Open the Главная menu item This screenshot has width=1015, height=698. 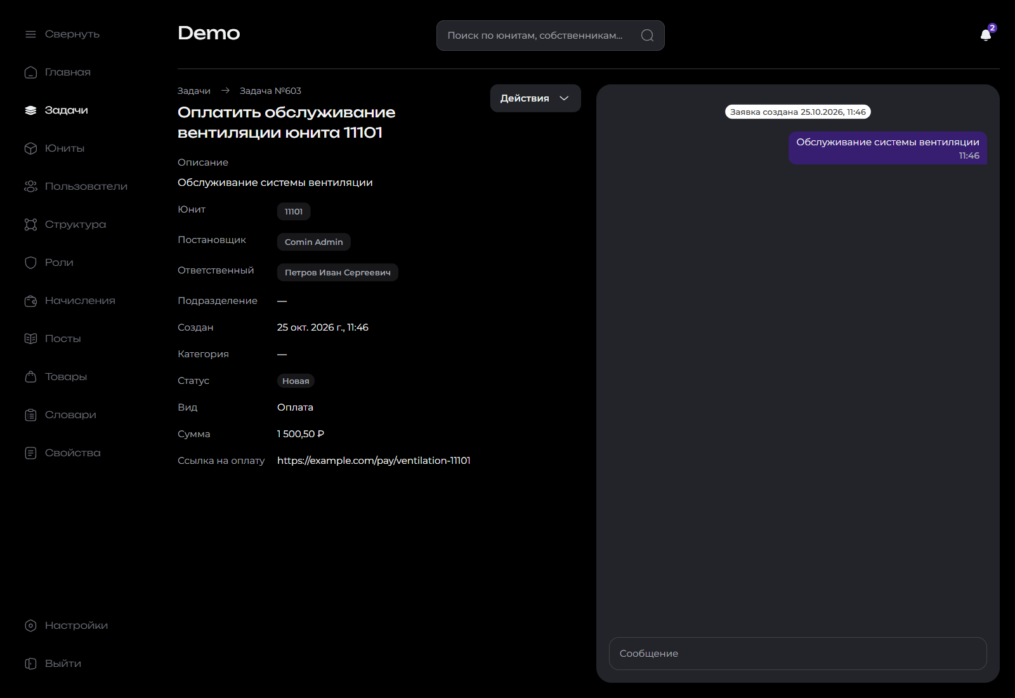tap(58, 72)
